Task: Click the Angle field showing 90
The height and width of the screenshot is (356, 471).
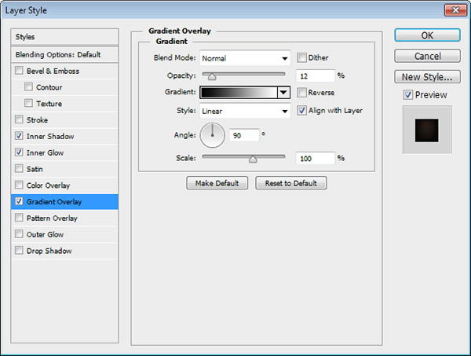Action: click(x=244, y=135)
